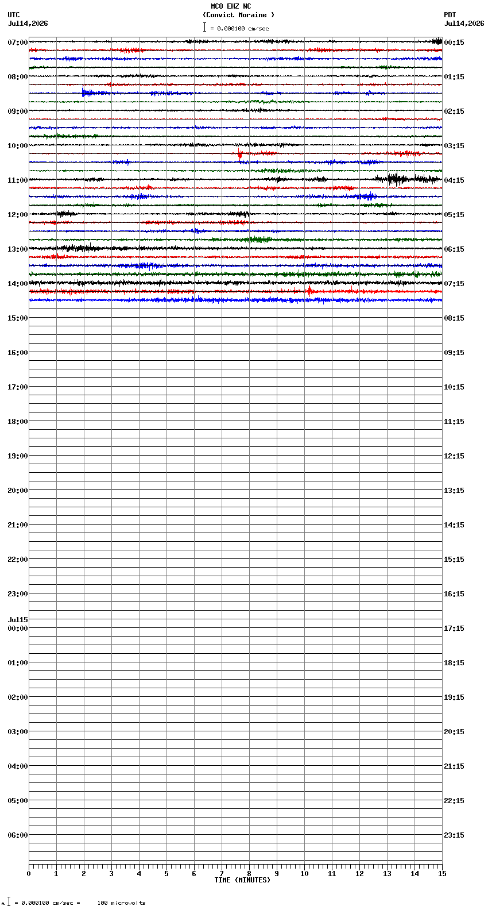Viewport: 488px width, 910px height.
Task: Click the UTC time label '11:00'
Action: coord(18,180)
